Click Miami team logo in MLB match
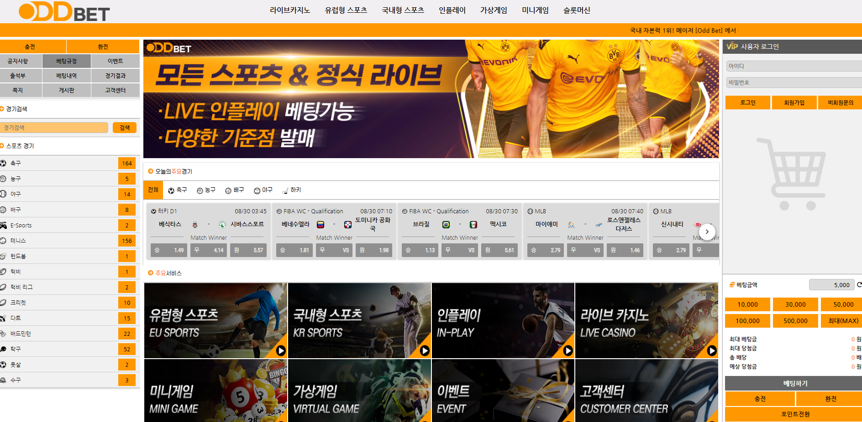 point(571,225)
